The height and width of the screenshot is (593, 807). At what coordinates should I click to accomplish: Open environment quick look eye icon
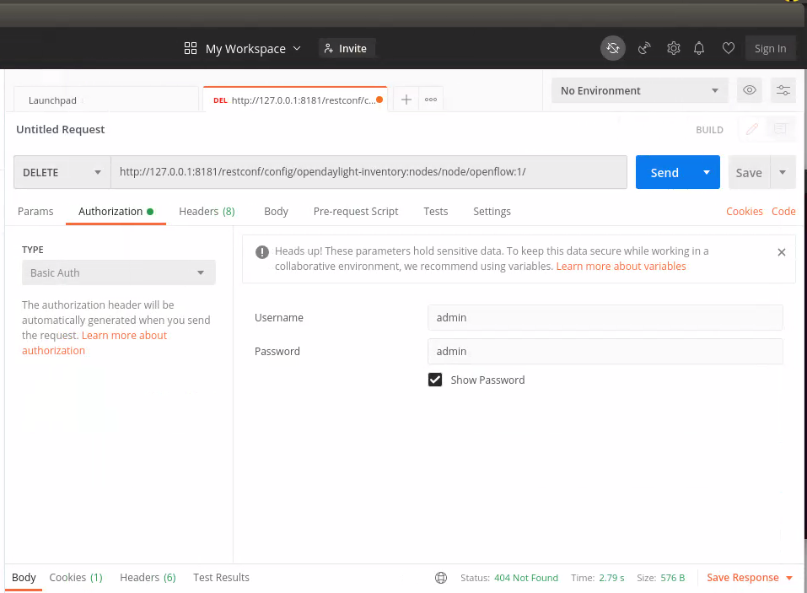pos(748,90)
